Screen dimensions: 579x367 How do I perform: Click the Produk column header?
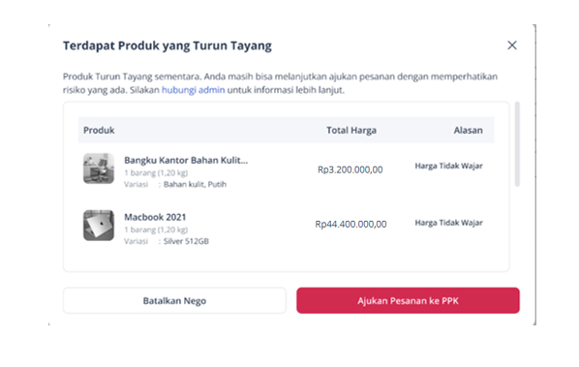point(99,131)
